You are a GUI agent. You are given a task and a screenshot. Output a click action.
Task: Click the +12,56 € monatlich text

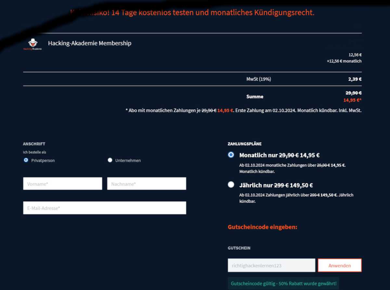344,61
